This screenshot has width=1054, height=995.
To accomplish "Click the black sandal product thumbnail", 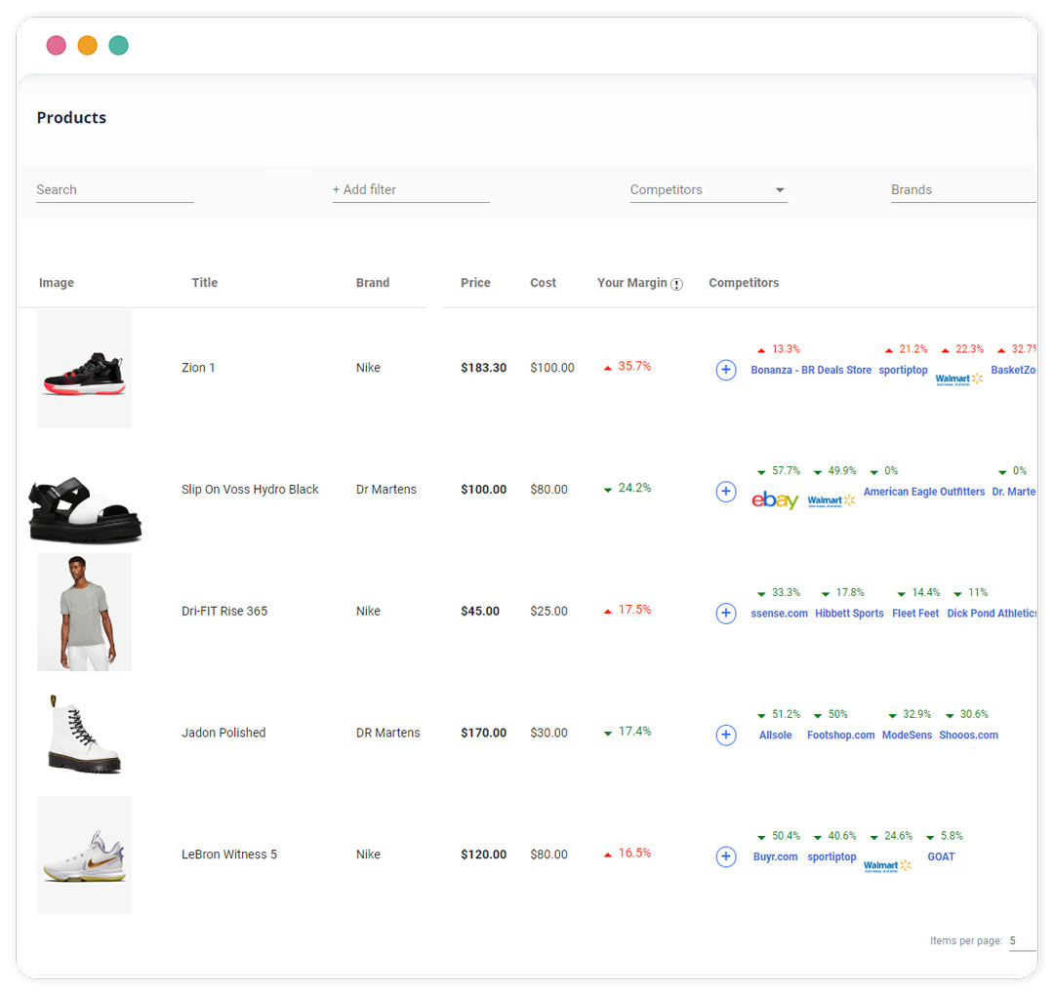I will click(x=85, y=509).
